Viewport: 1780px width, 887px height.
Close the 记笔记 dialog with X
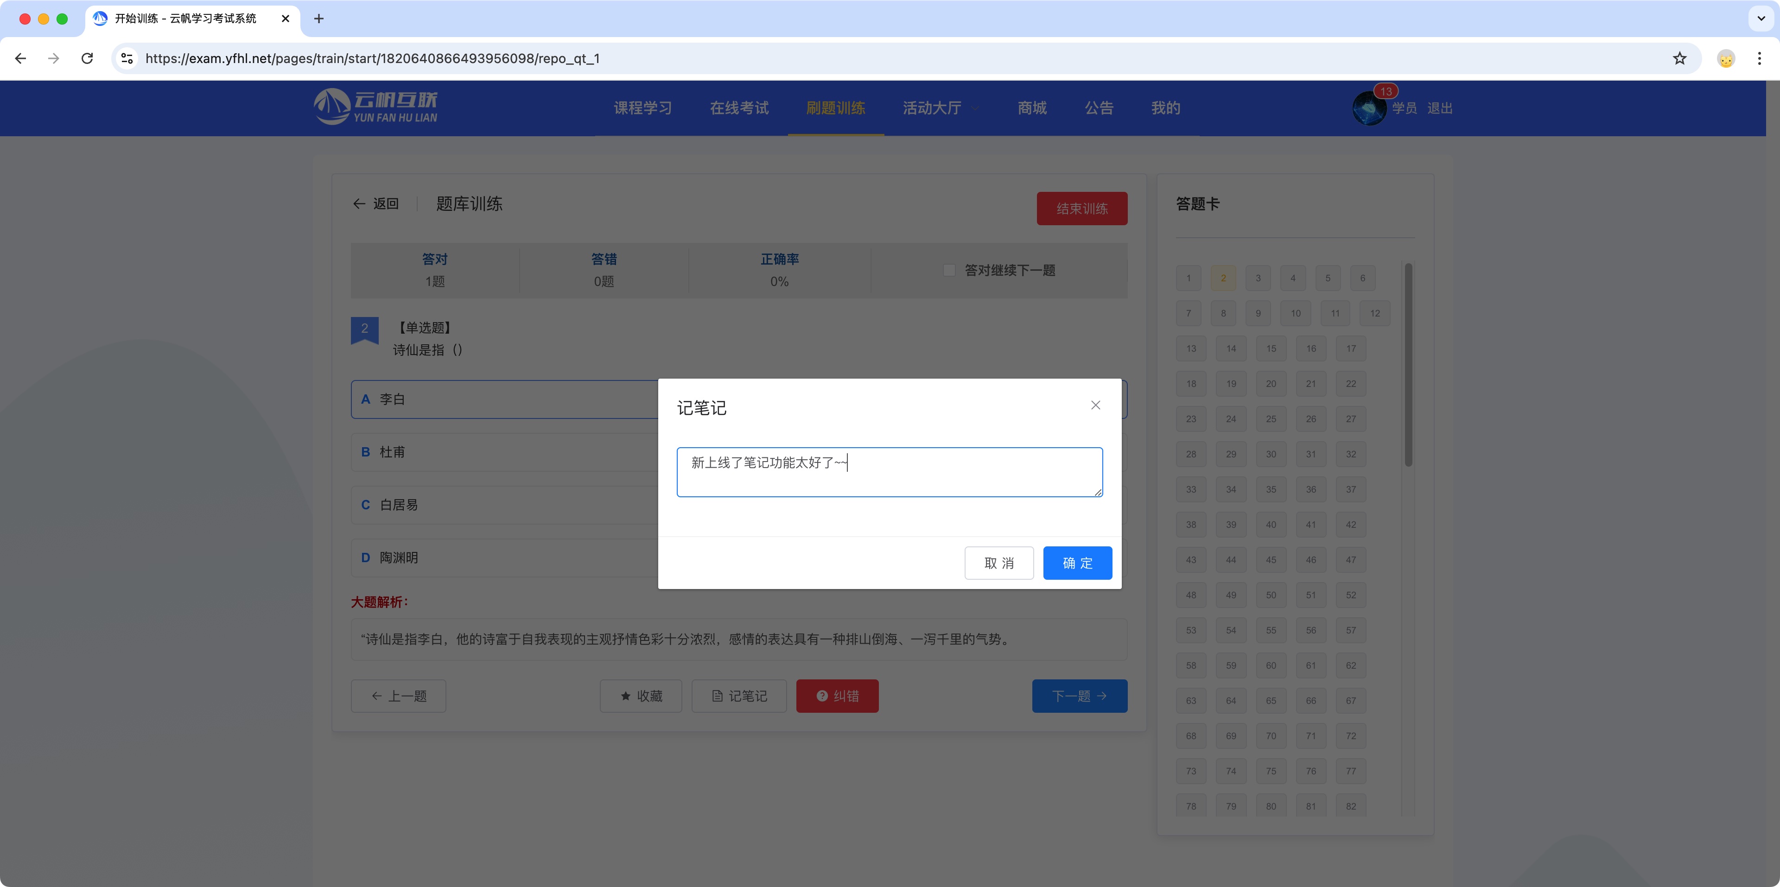[1095, 405]
